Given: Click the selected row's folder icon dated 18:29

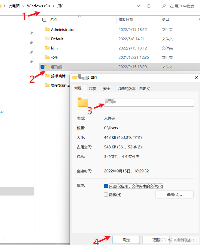Looking at the screenshot, I should tap(47, 67).
